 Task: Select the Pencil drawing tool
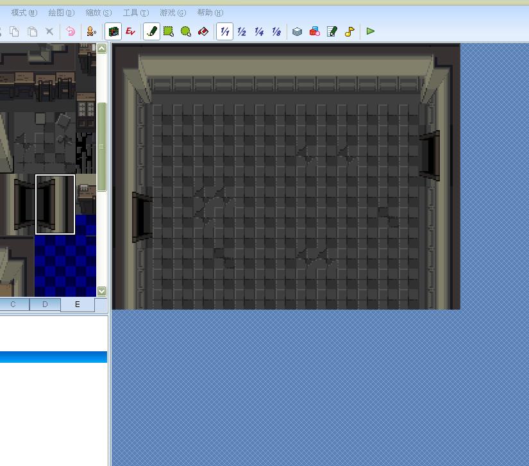tap(151, 31)
